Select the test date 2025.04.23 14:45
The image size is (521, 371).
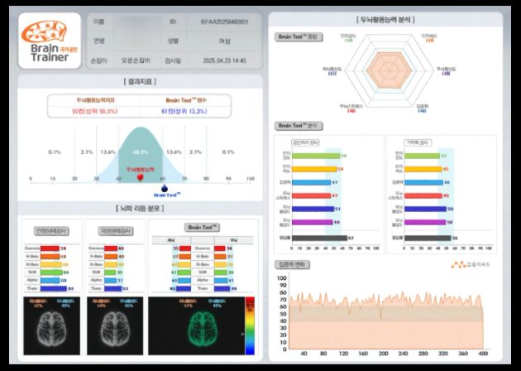pos(224,60)
